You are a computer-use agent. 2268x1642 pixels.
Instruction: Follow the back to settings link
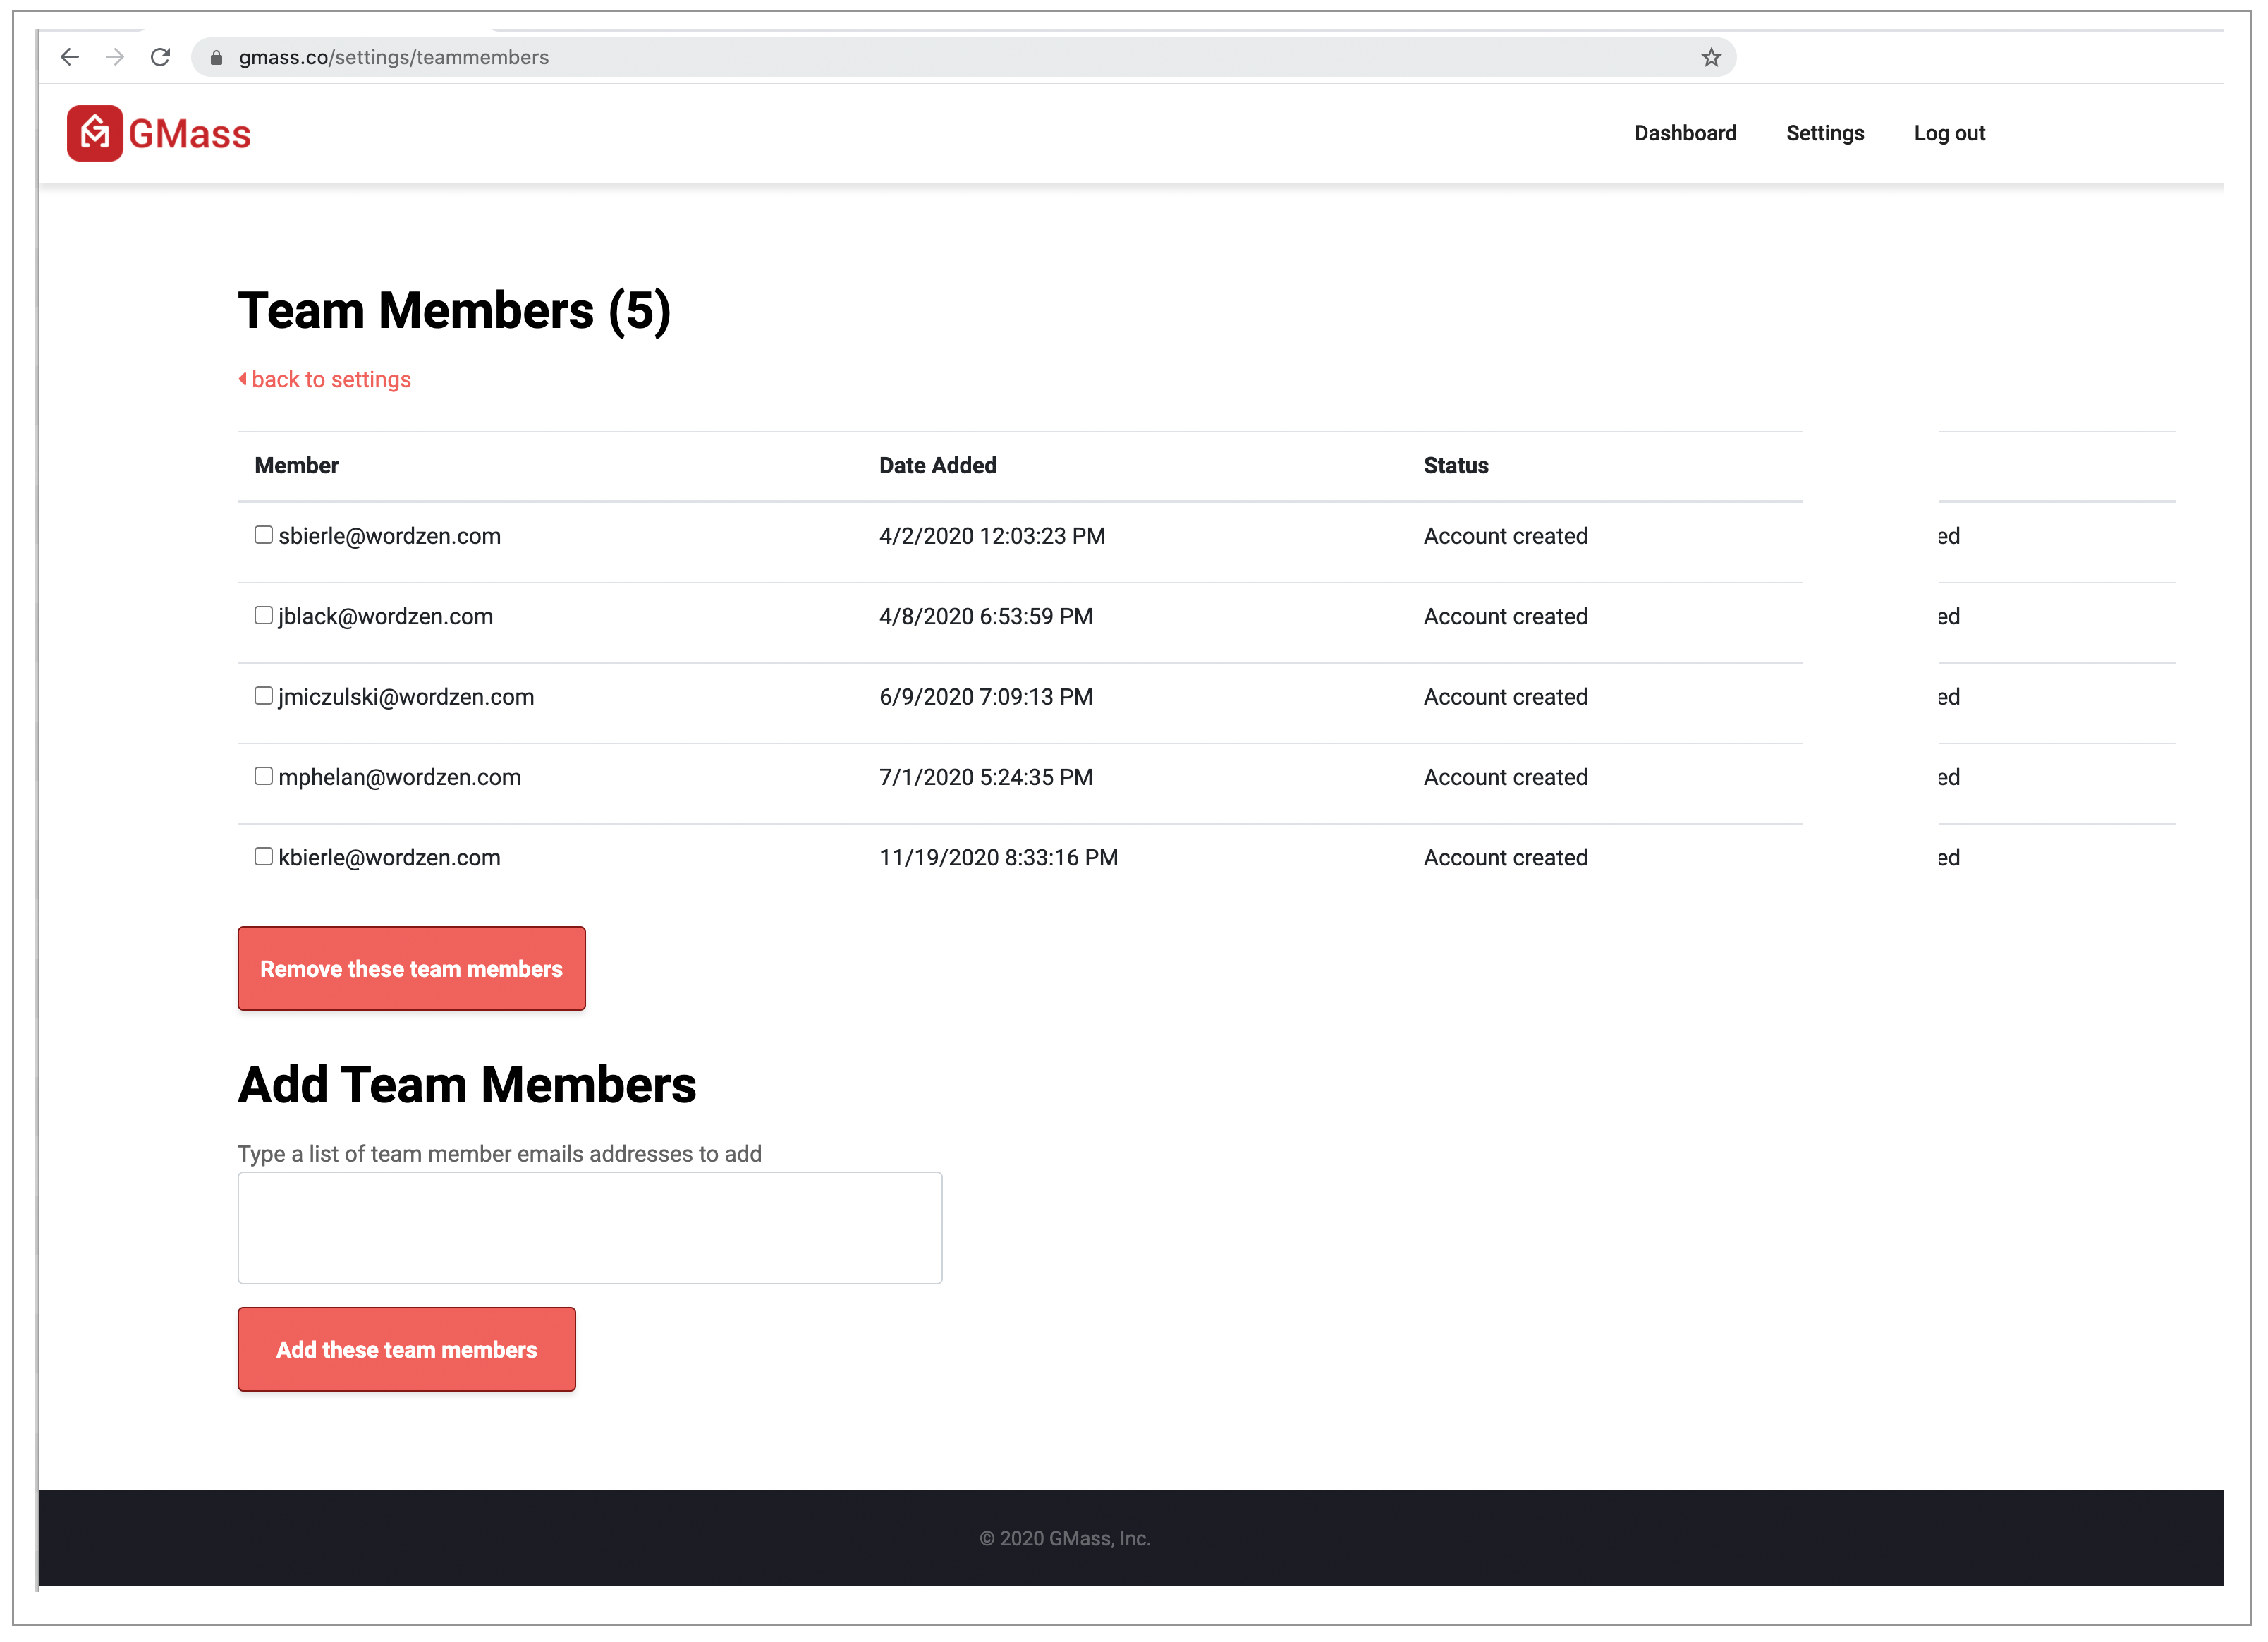click(330, 380)
